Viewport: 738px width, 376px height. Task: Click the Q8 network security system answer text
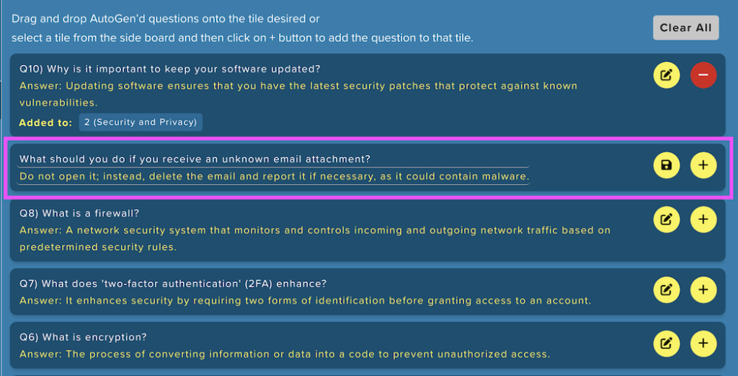point(314,238)
